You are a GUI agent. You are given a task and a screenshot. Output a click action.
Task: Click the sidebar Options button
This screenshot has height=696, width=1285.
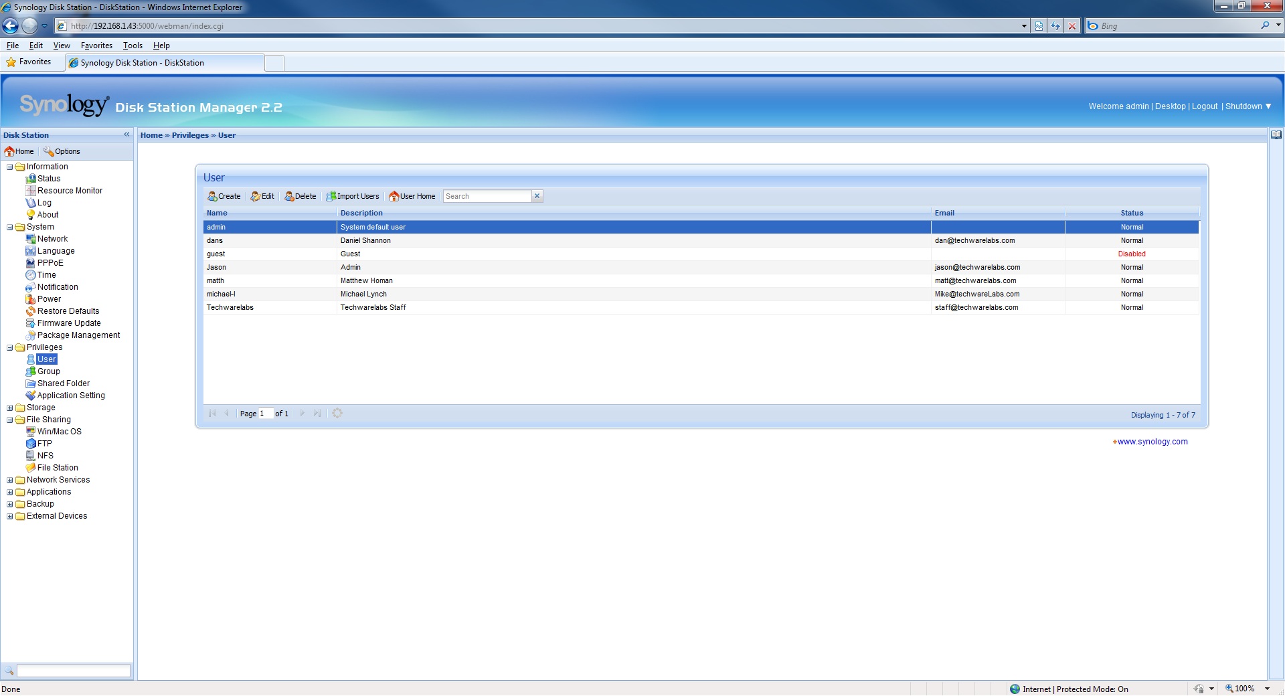pos(62,151)
